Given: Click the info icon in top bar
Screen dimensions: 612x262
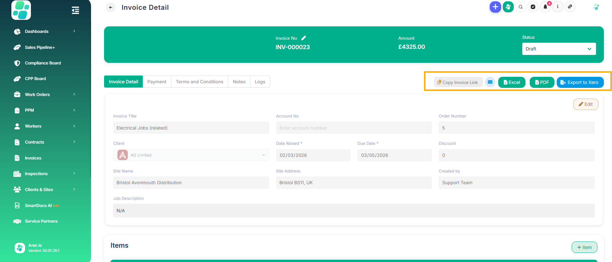Looking at the screenshot, I should 558,7.
